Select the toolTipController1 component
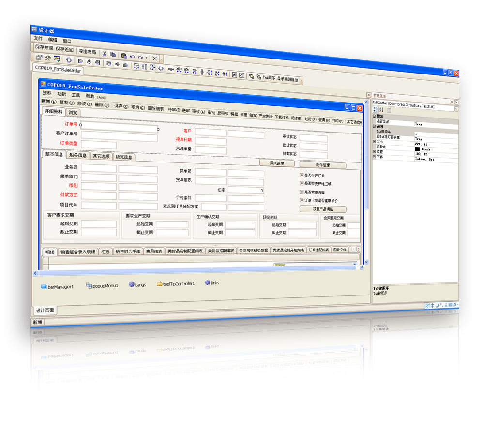The width and height of the screenshot is (484, 443). tap(159, 284)
